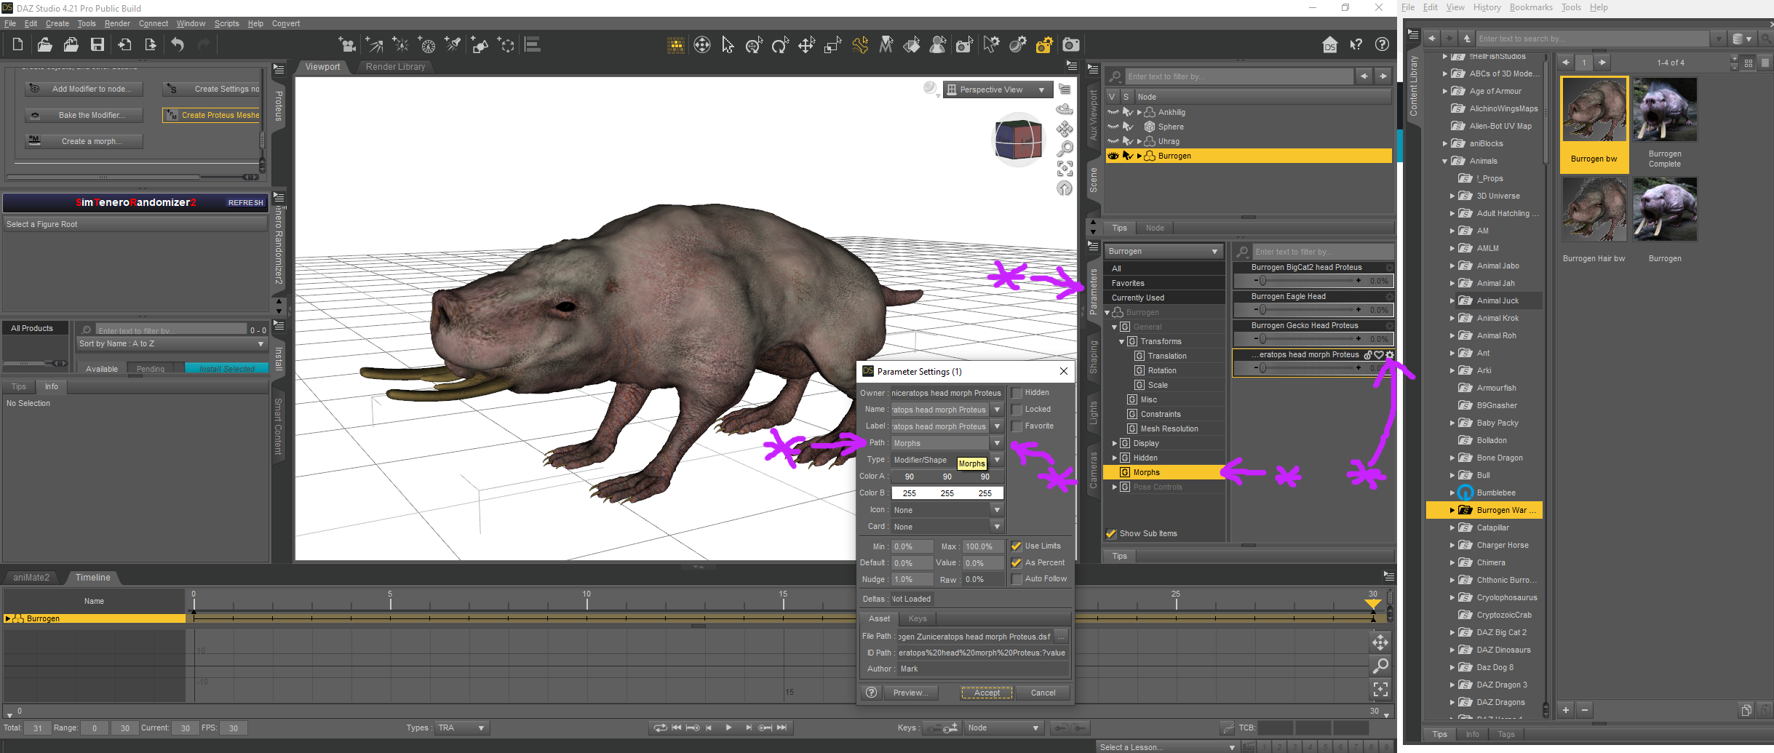Click the Render camera icon in the toolbar
This screenshot has height=753, width=1774.
click(1070, 46)
